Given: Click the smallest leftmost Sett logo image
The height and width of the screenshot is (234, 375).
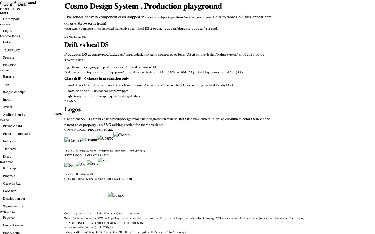Looking at the screenshot, I should click(x=70, y=165).
